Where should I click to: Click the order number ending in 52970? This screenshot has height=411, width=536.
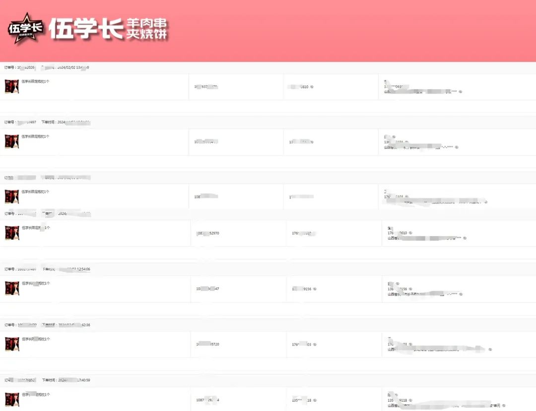[x=207, y=233]
